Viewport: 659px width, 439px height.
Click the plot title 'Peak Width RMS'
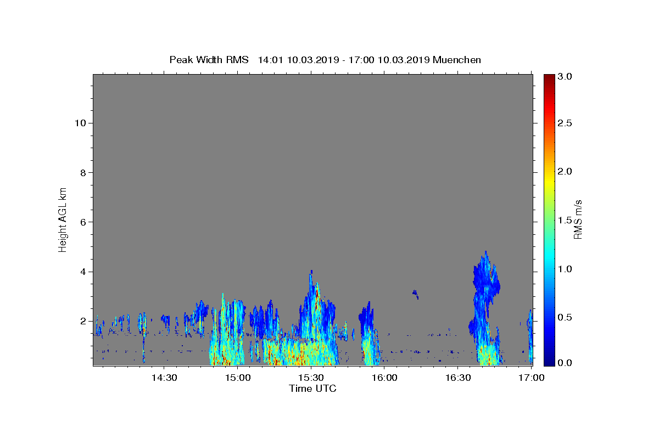click(209, 60)
